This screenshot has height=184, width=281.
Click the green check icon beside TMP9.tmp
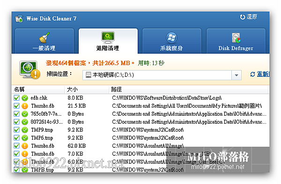25,130
